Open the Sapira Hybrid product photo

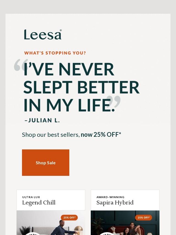click(125, 223)
